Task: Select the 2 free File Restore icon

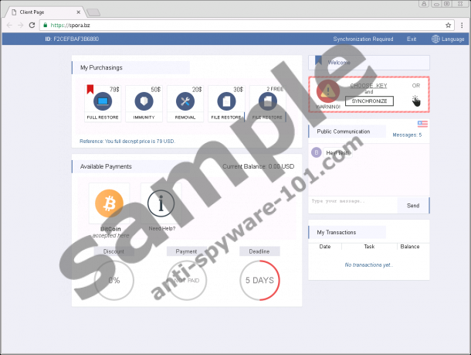Action: pos(266,101)
